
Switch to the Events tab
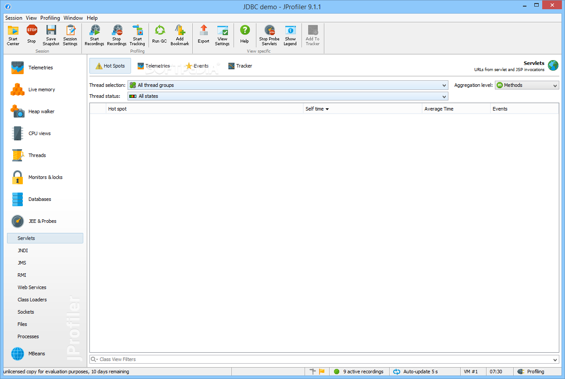tap(197, 66)
